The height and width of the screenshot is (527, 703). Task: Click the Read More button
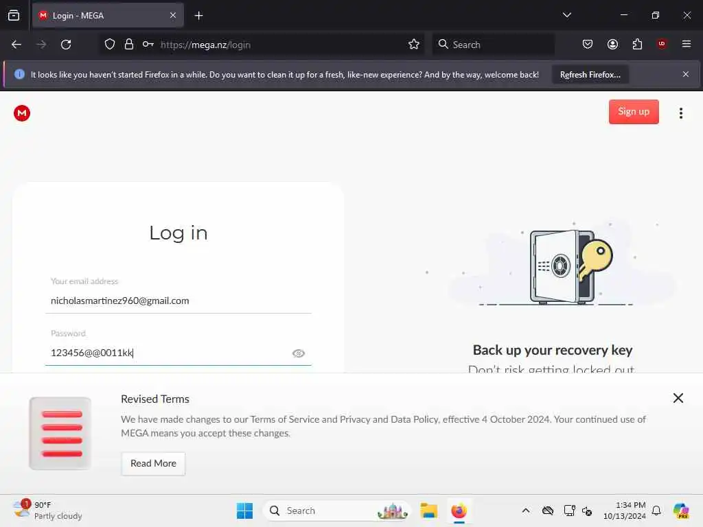pos(153,463)
